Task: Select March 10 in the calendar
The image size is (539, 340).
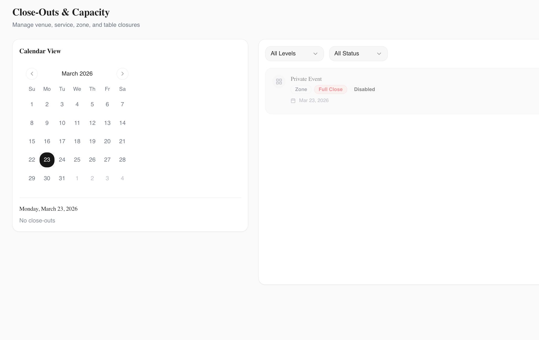Action: point(62,123)
